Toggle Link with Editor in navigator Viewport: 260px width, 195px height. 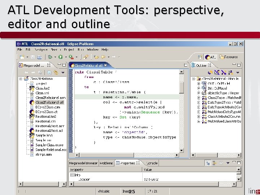[x=56, y=73]
